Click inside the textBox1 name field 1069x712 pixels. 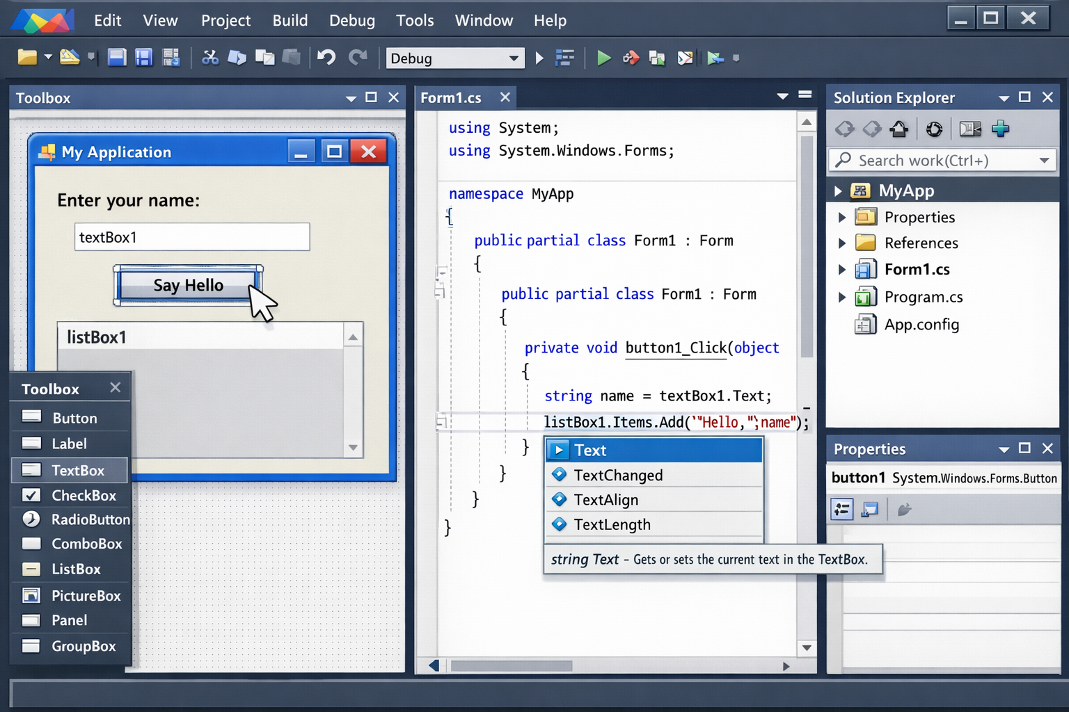pyautogui.click(x=191, y=237)
